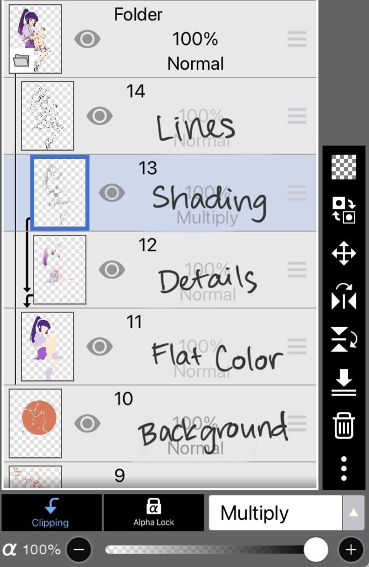Collapse the Folder layer group
Viewport: 369px width, 567px height.
[x=21, y=60]
